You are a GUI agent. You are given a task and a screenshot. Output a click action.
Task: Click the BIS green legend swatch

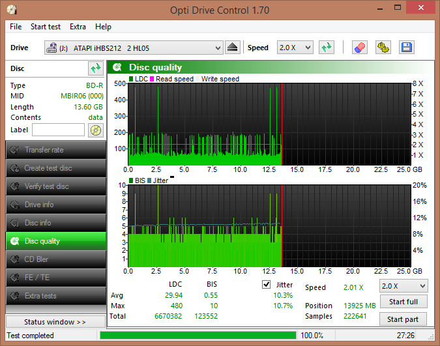tap(131, 180)
